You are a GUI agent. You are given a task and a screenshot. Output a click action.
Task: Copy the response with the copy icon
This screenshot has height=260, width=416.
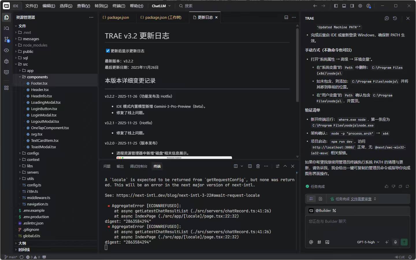pyautogui.click(x=400, y=186)
